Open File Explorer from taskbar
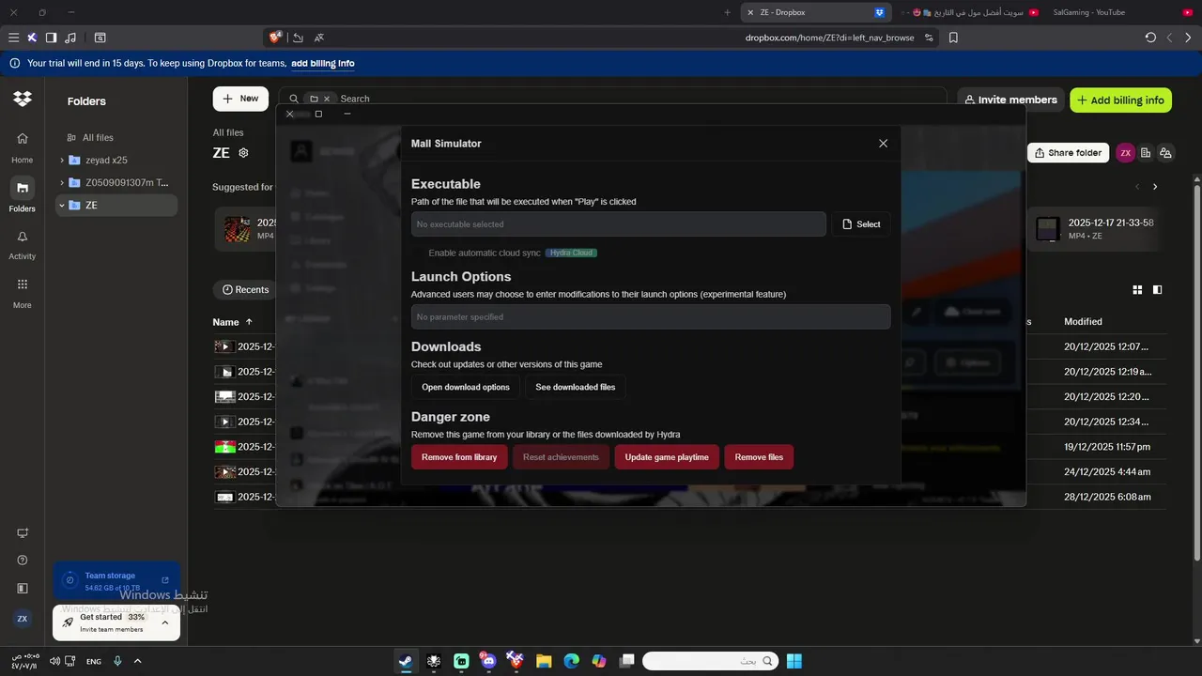The height and width of the screenshot is (676, 1202). pos(543,661)
